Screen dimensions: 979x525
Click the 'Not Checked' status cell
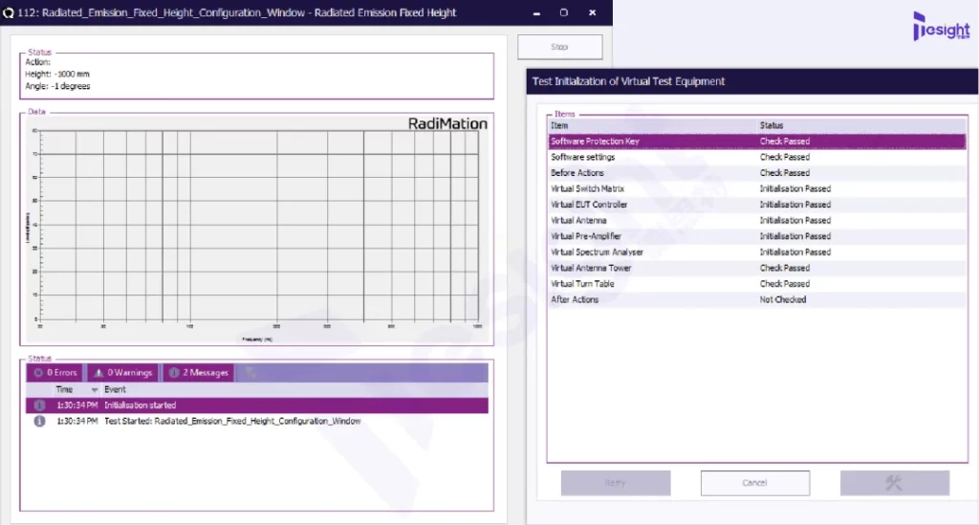pyautogui.click(x=783, y=299)
